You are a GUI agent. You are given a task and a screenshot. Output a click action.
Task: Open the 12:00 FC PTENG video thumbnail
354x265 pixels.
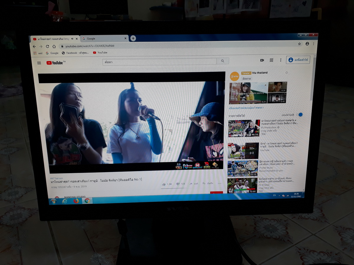coord(242,186)
